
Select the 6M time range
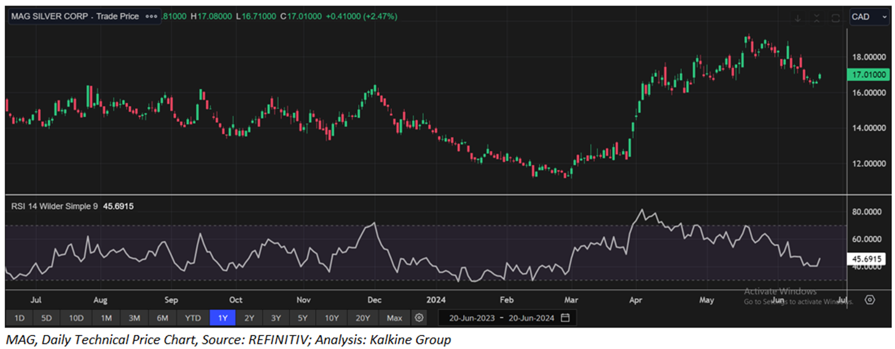(163, 318)
